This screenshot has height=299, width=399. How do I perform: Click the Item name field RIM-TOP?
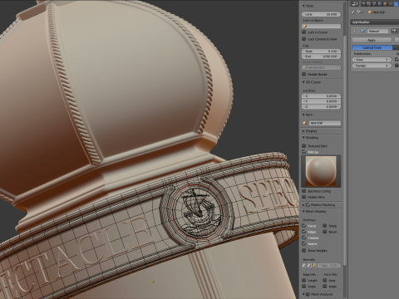pos(325,123)
